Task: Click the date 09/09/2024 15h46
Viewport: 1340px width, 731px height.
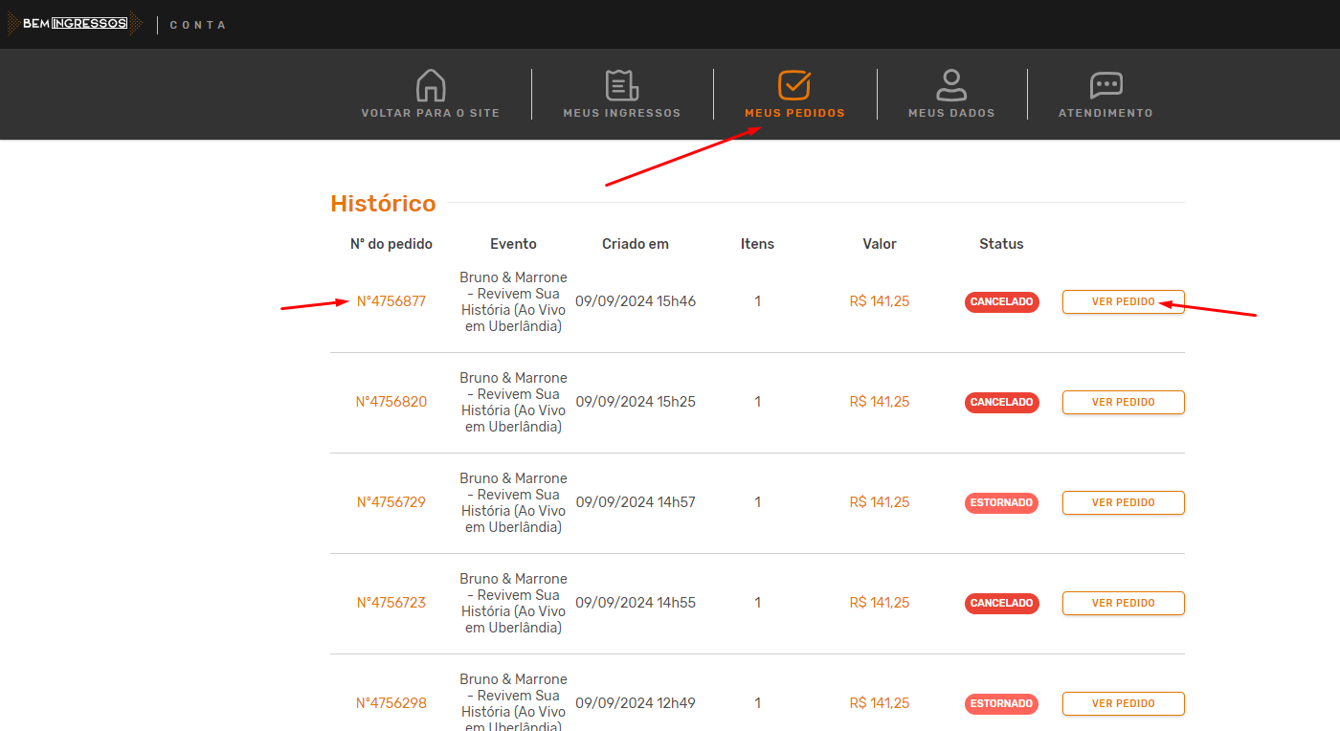Action: [x=636, y=301]
